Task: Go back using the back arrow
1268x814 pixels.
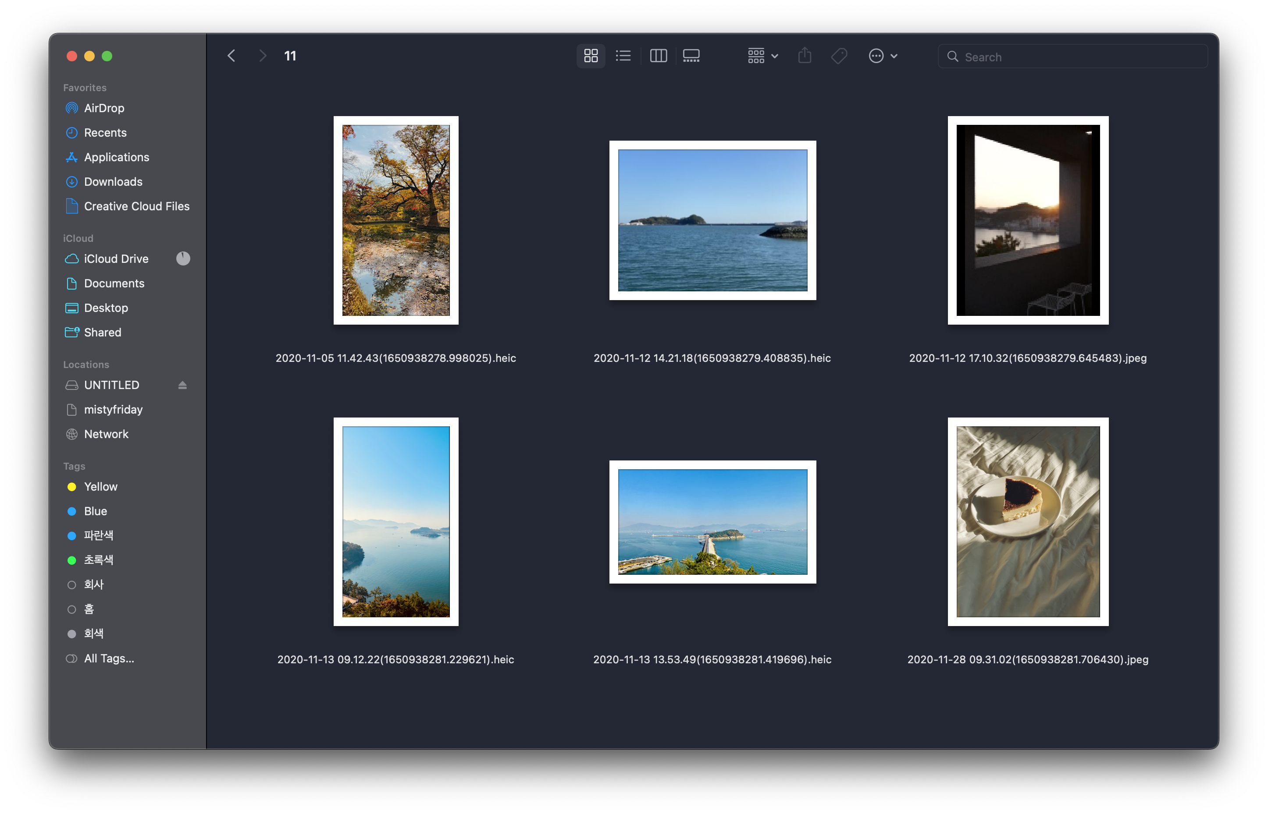Action: 231,56
